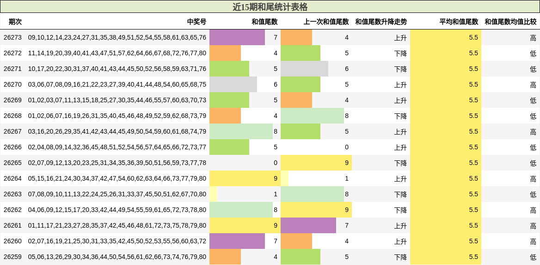Image resolution: width=540 pixels, height=265 pixels.
Task: Click the yellow 和值尾数 bar in row 26264
Action: tap(245, 178)
